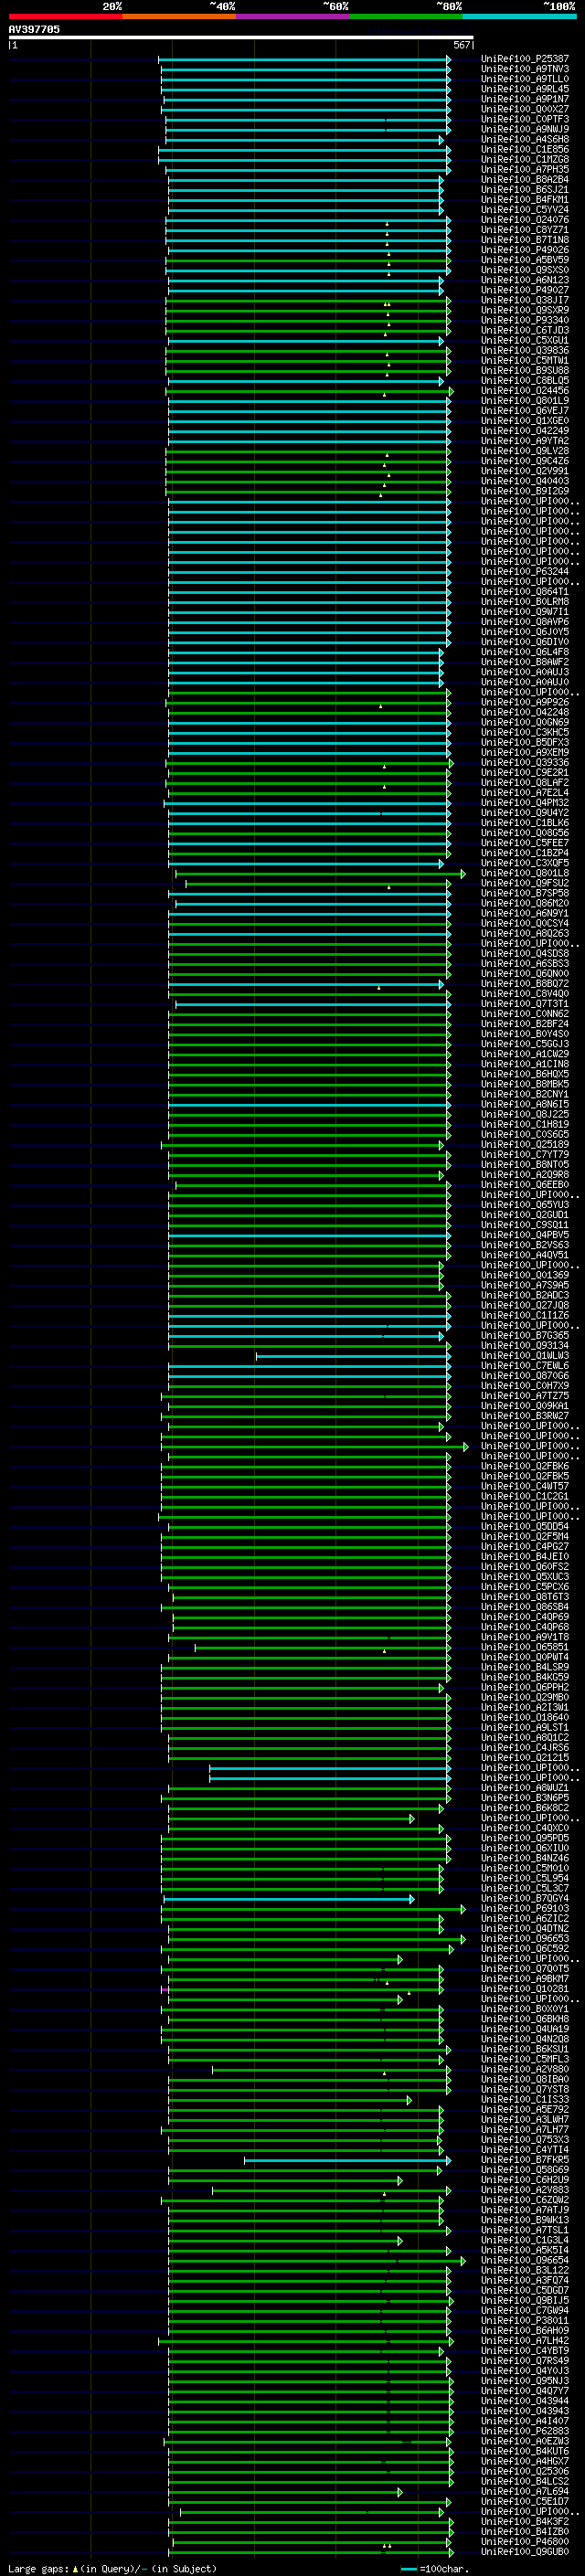The width and height of the screenshot is (585, 2576).
Task: Select hit label UniRef100_A9P926
Action: (525, 702)
